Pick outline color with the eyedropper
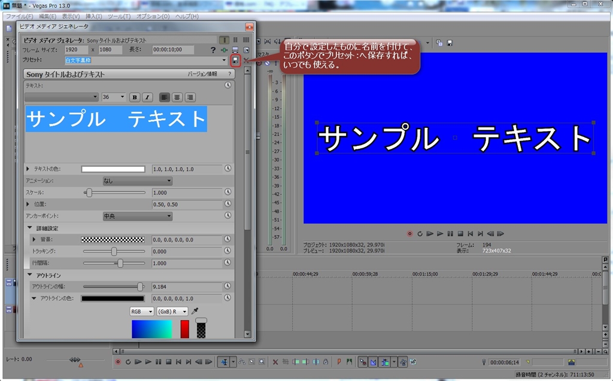Image resolution: width=613 pixels, height=381 pixels. [x=195, y=311]
